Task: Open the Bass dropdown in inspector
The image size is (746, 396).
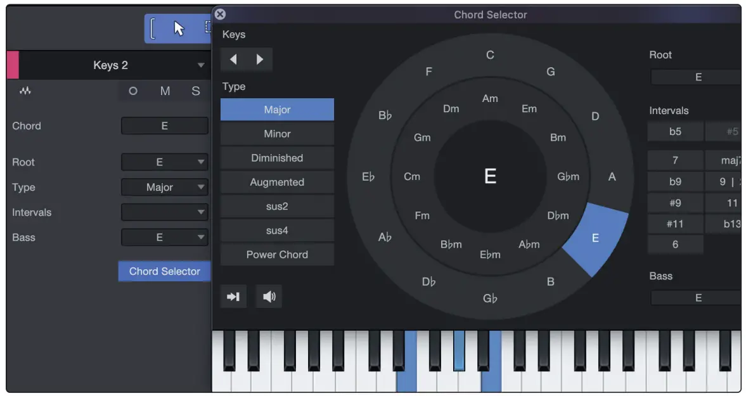Action: (x=165, y=237)
